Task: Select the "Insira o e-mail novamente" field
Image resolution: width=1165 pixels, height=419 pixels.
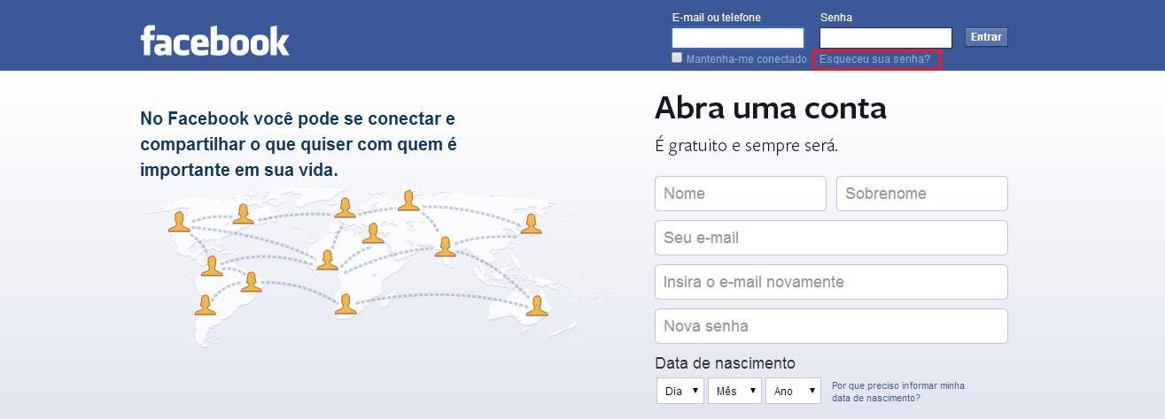Action: pyautogui.click(x=831, y=282)
